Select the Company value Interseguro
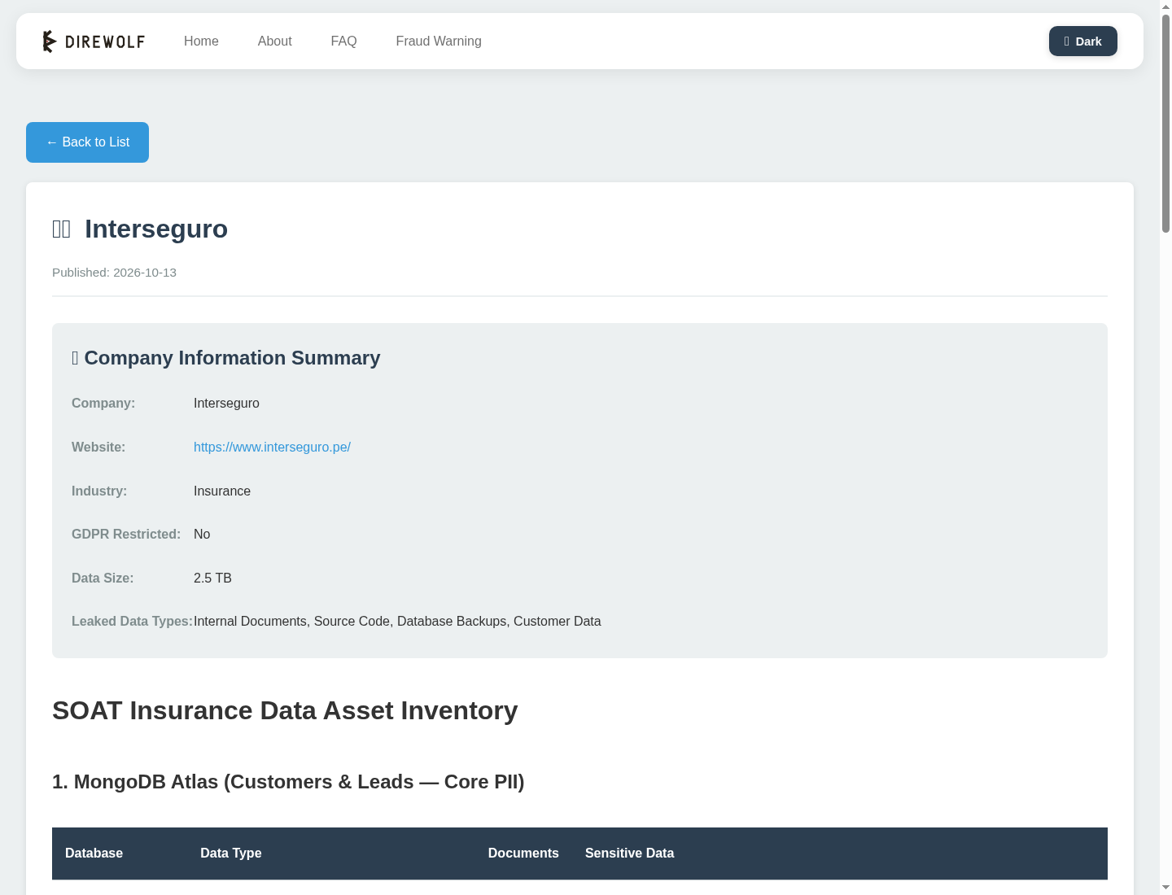Screen dimensions: 1172x895 click(226, 403)
